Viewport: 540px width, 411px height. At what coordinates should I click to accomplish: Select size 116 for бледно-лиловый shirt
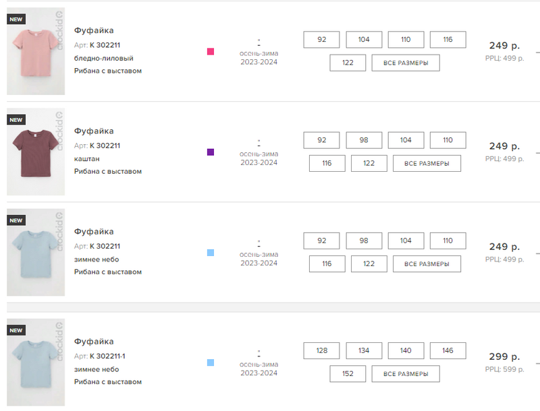point(448,40)
